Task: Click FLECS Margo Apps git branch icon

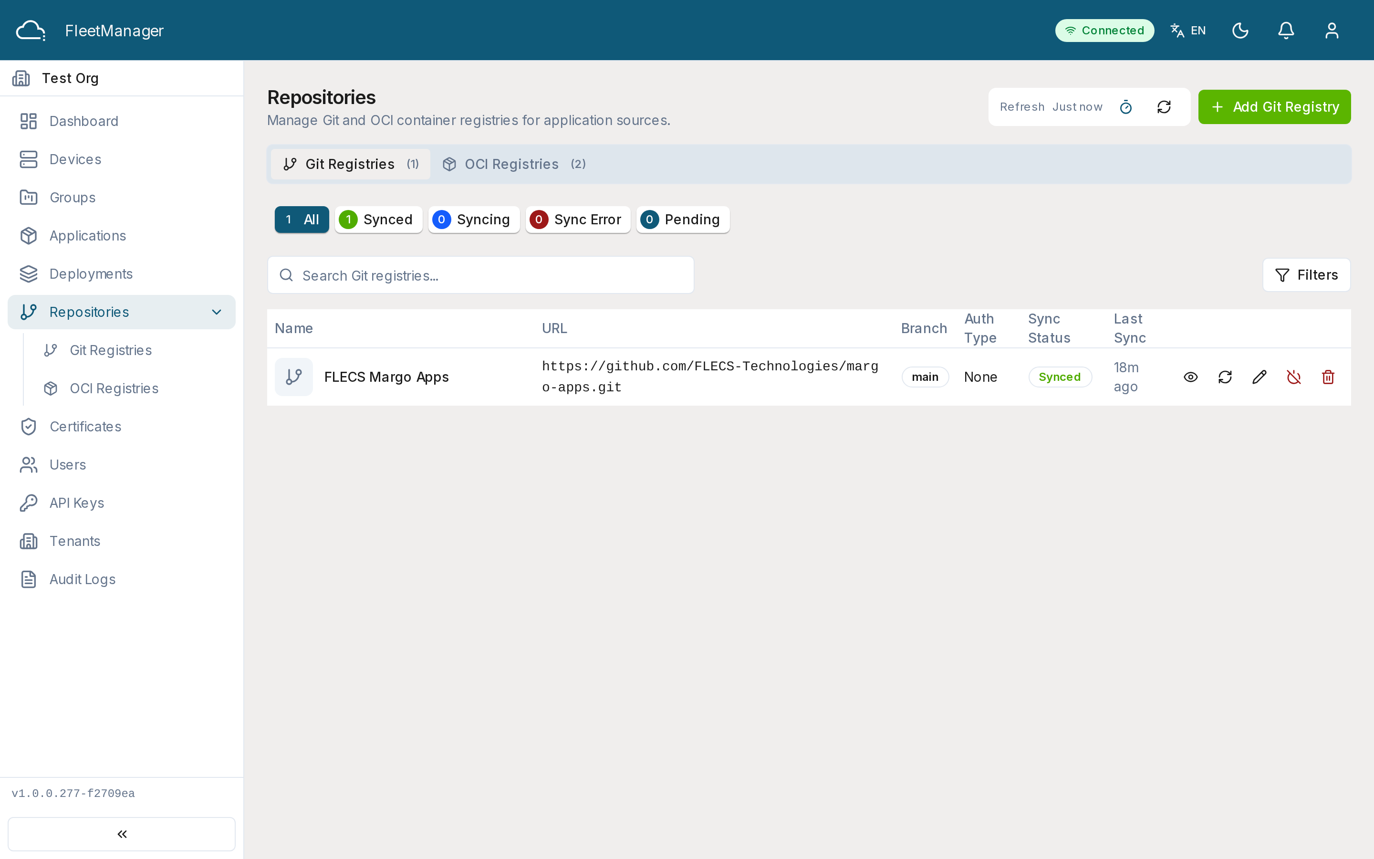Action: pyautogui.click(x=293, y=377)
